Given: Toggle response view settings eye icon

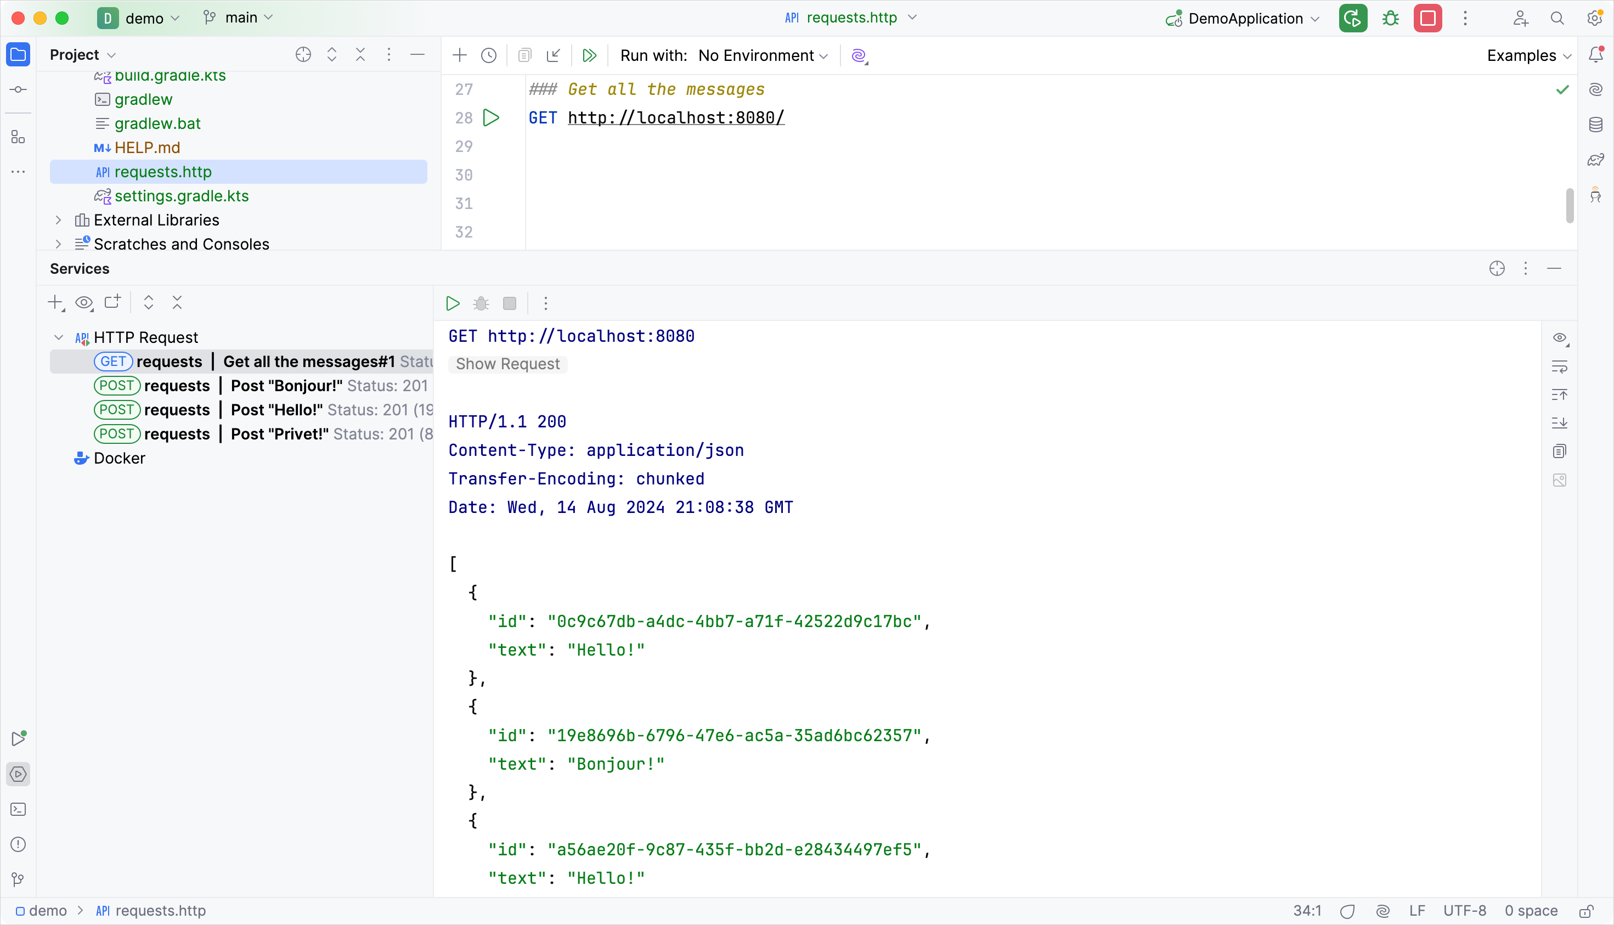Looking at the screenshot, I should pos(1561,338).
